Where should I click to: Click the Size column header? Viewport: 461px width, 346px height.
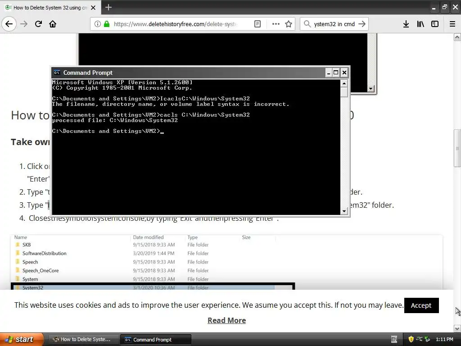pos(246,237)
